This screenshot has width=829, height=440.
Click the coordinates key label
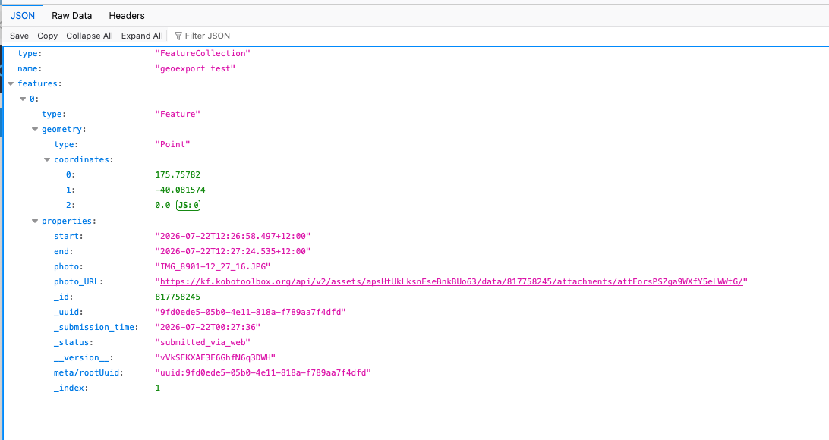81,159
